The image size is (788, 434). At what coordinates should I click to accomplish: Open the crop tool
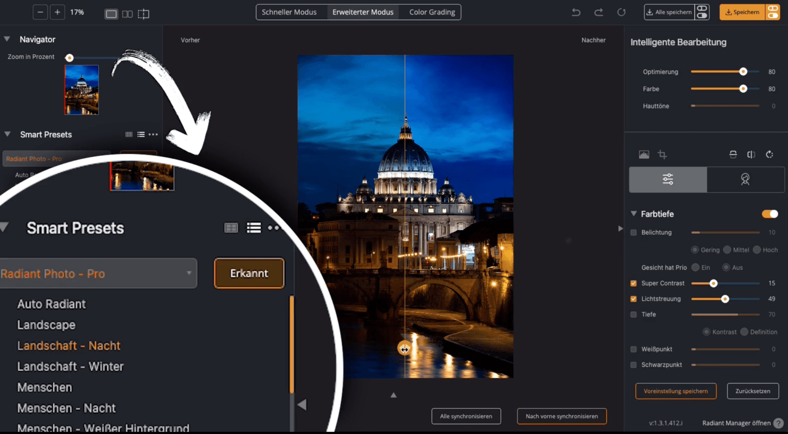[663, 154]
